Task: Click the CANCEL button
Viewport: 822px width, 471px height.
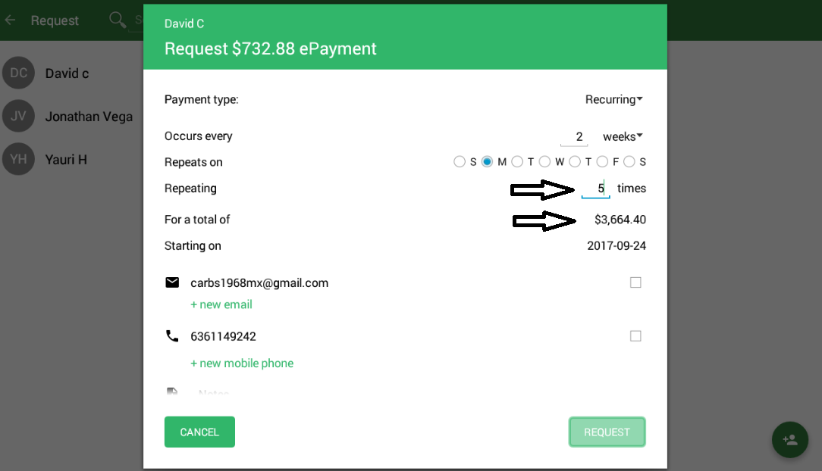Action: [x=199, y=432]
